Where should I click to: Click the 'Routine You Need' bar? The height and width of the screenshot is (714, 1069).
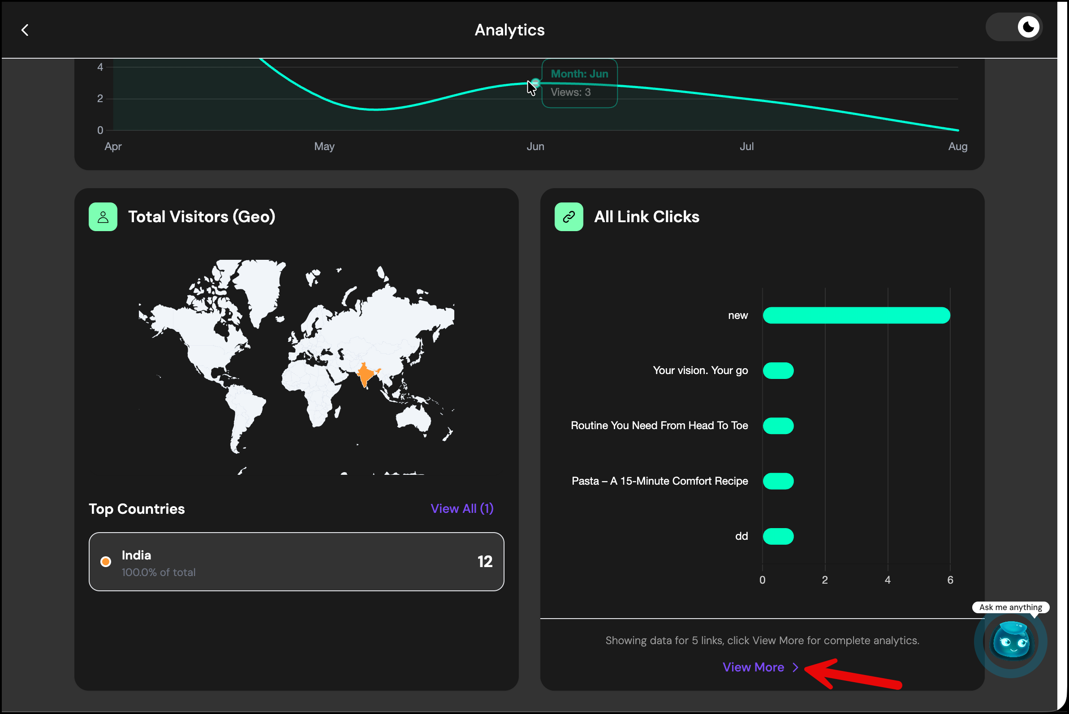pyautogui.click(x=778, y=426)
